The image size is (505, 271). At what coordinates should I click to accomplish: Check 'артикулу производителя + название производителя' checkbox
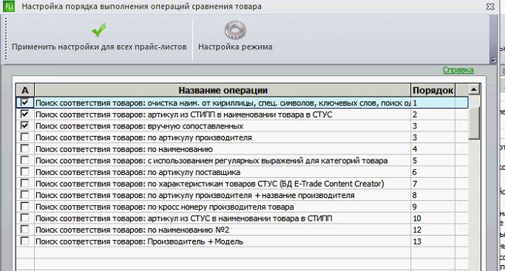(24, 195)
